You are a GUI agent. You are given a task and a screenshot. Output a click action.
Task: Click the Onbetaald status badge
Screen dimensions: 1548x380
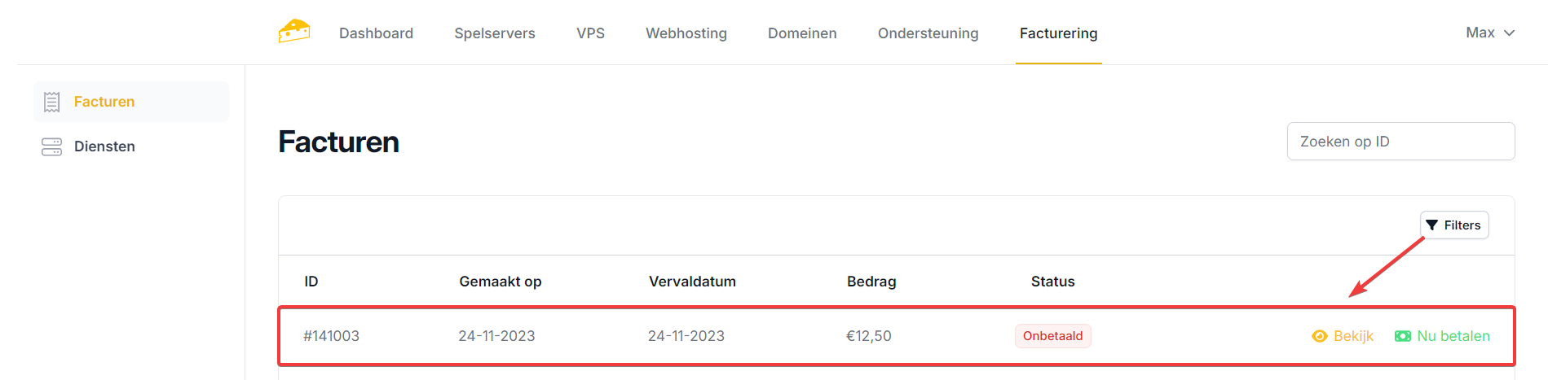pyautogui.click(x=1052, y=336)
